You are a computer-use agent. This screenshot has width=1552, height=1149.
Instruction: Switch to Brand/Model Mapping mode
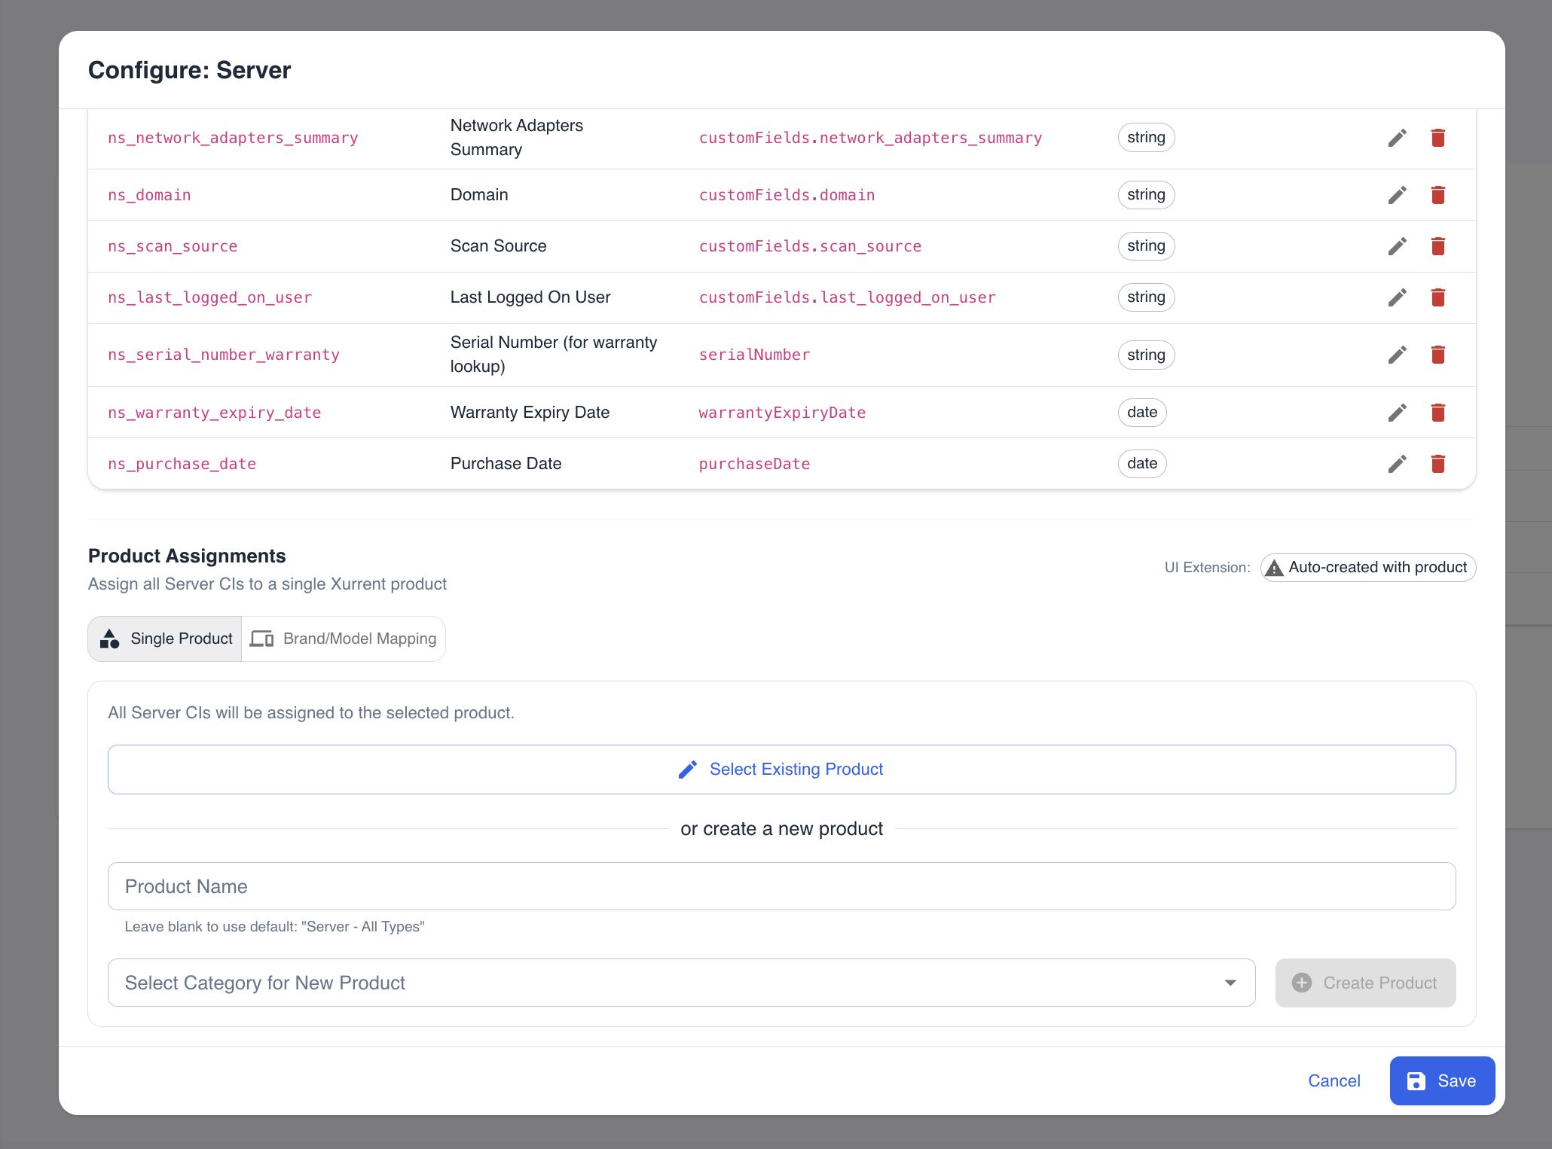coord(344,638)
